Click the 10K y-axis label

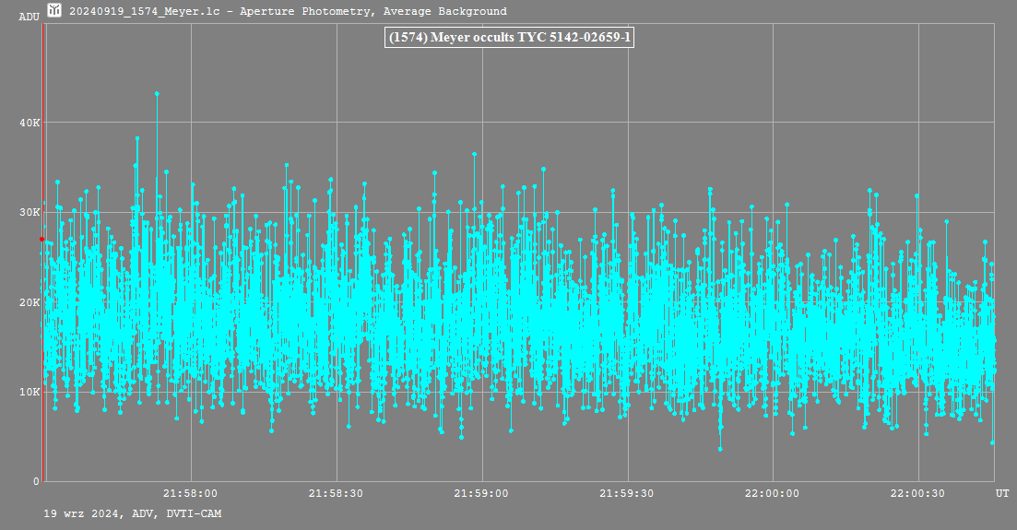(30, 392)
